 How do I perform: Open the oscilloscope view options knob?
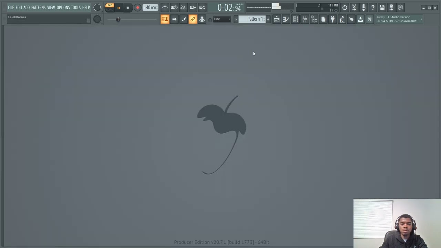[x=291, y=11]
